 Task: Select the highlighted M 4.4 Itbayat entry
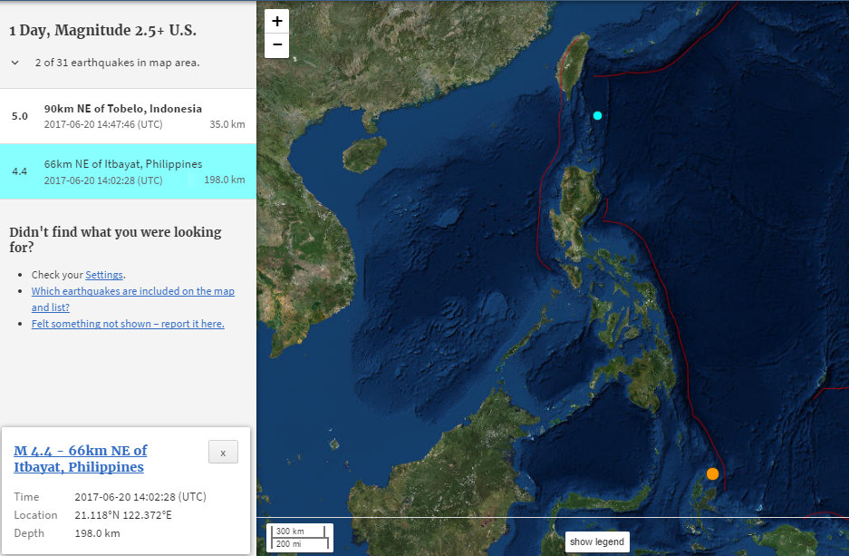click(129, 171)
